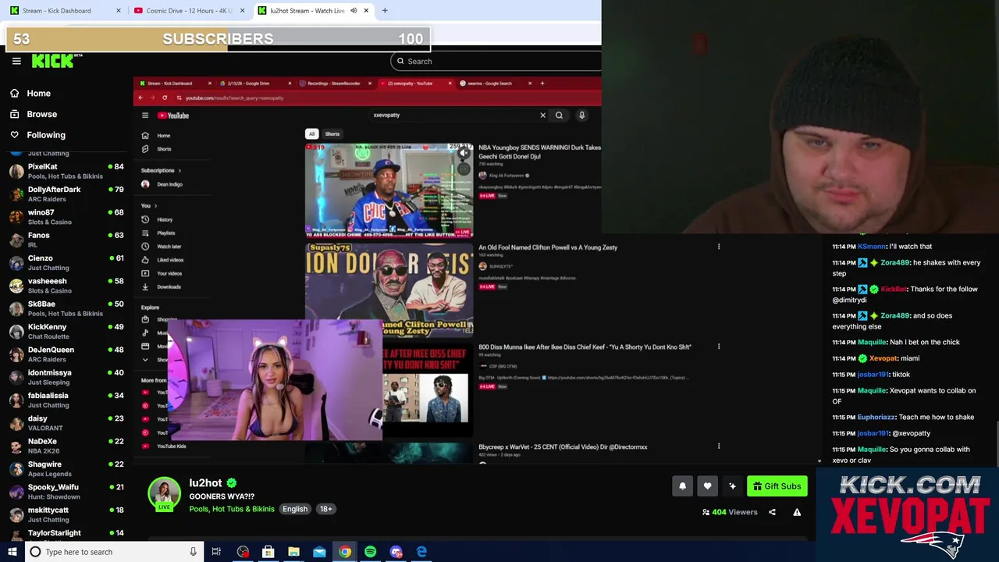Mute the lu2hot Stream tab audio icon
Screen dimensions: 999x562
[354, 11]
